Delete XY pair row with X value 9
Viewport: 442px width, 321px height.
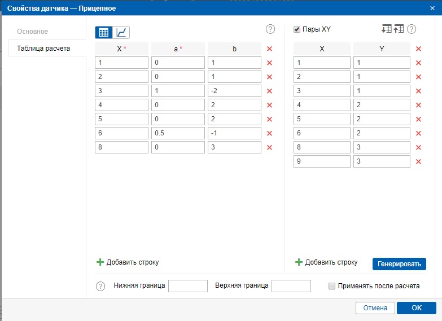[x=418, y=161]
